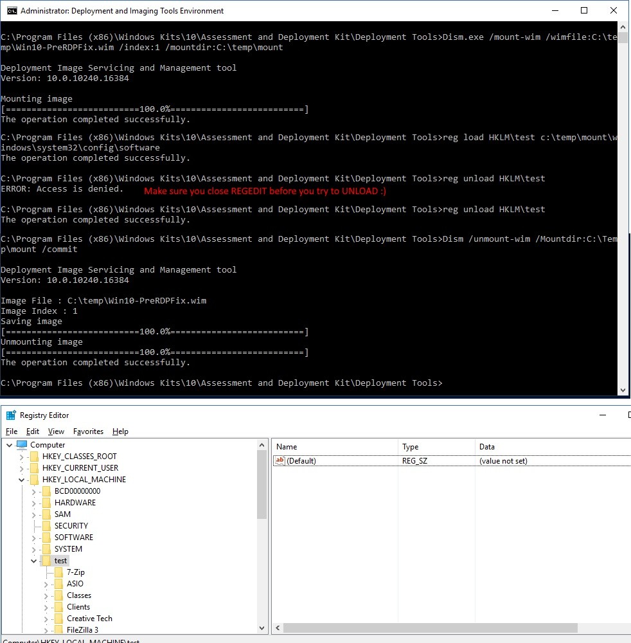Viewport: 631px width, 643px height.
Task: Click the horizontal scrollbar in values pane
Action: point(430,628)
